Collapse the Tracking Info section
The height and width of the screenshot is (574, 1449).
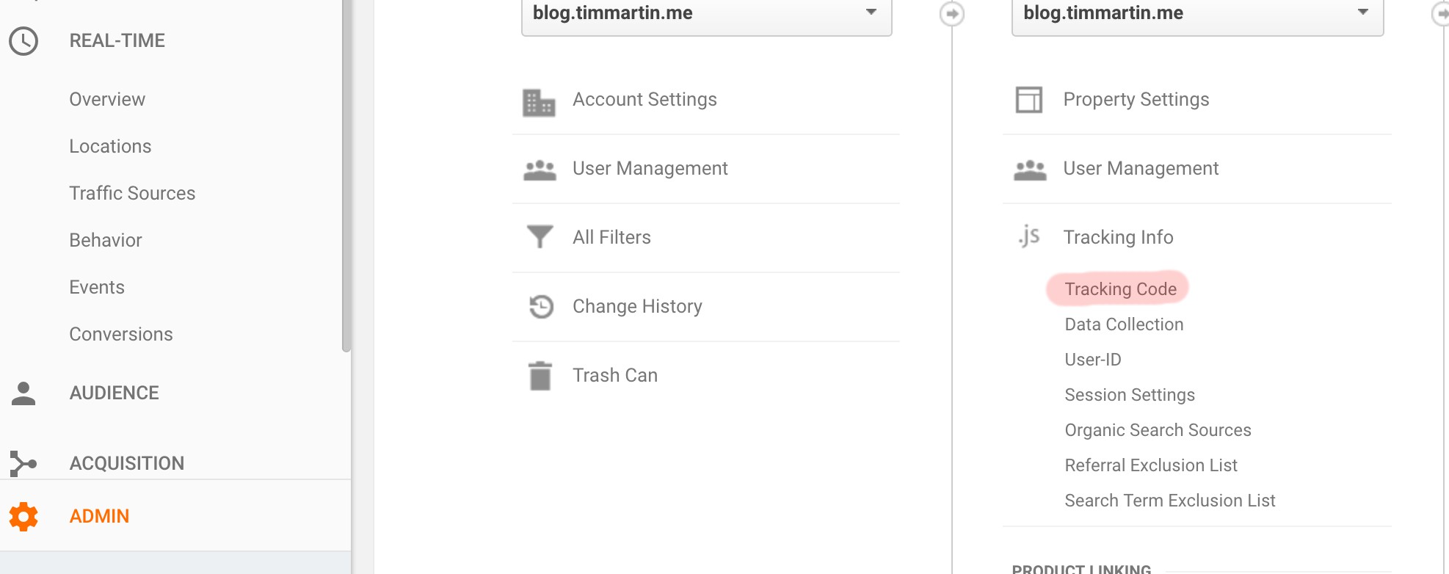click(1118, 237)
